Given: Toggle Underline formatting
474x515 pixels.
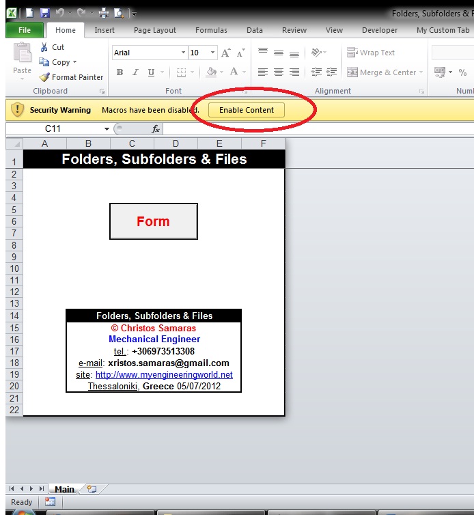Looking at the screenshot, I should point(151,72).
